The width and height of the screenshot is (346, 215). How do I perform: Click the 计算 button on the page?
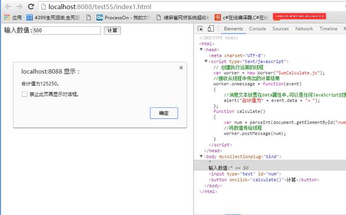point(113,30)
